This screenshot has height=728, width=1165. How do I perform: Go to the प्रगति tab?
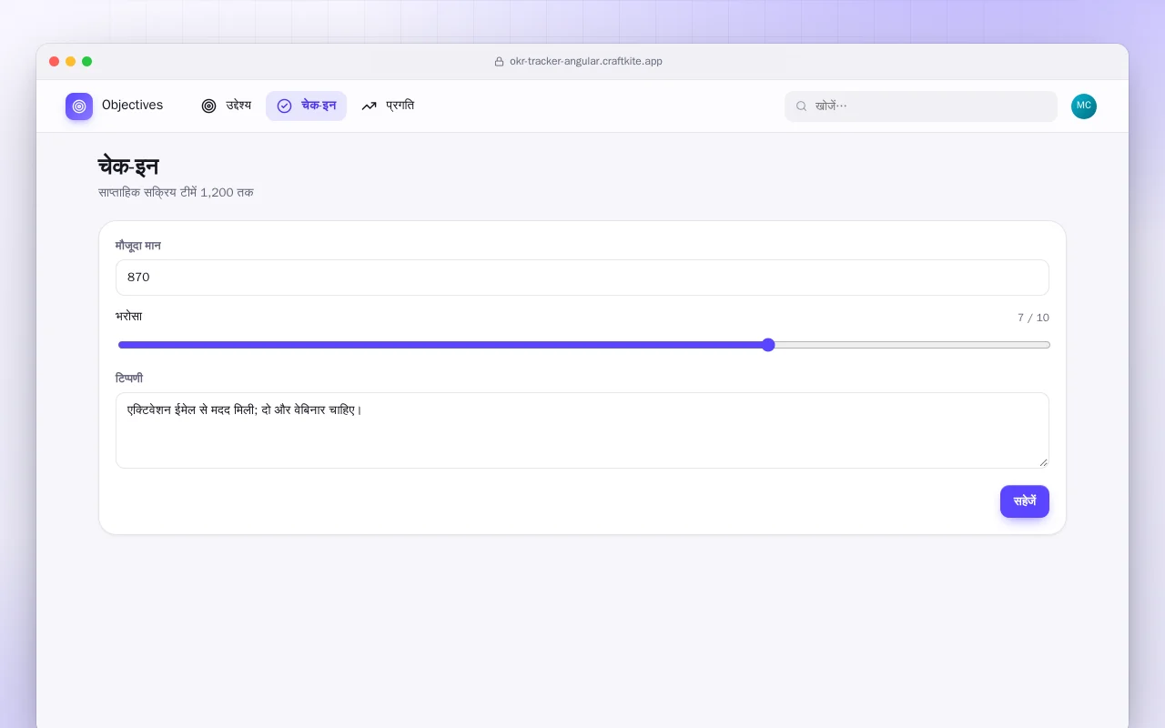388,106
